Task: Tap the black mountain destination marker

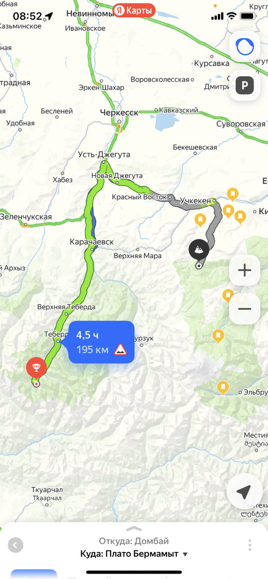Action: click(199, 249)
